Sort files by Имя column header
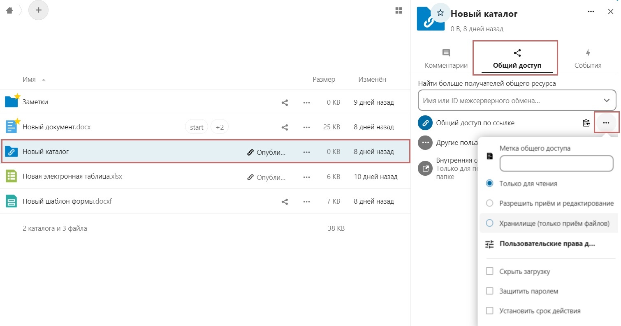 (29, 79)
